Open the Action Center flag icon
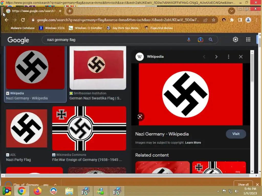 click(224, 191)
